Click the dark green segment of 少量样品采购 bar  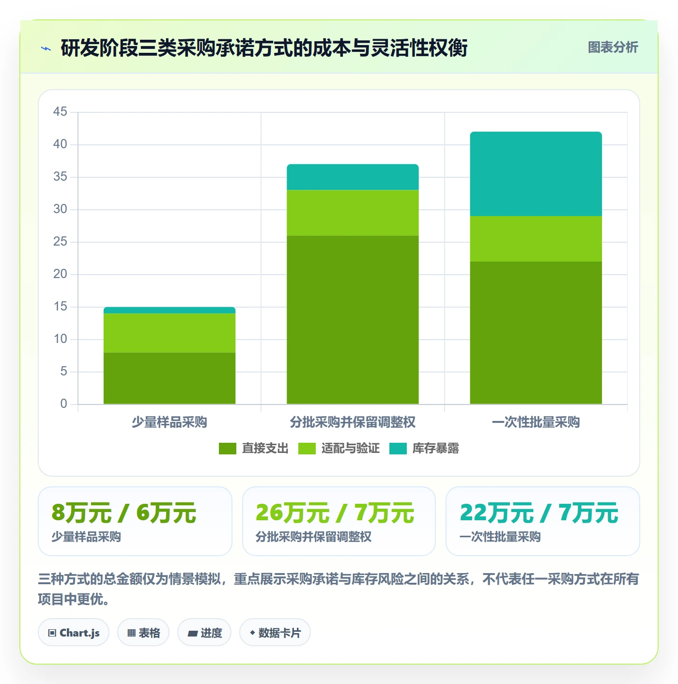[169, 378]
